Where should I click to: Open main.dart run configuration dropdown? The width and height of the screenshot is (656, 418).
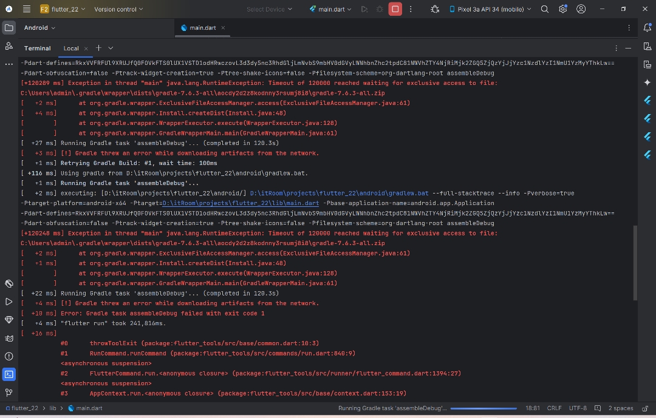point(330,8)
